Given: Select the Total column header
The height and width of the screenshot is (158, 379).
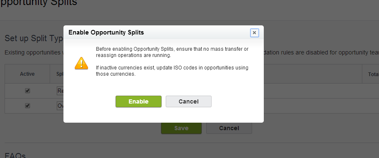Looking at the screenshot, I should [374, 74].
